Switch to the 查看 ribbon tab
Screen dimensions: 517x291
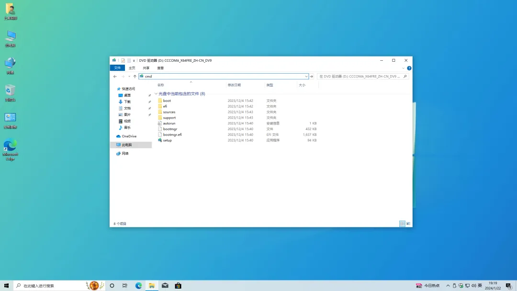[x=160, y=67]
